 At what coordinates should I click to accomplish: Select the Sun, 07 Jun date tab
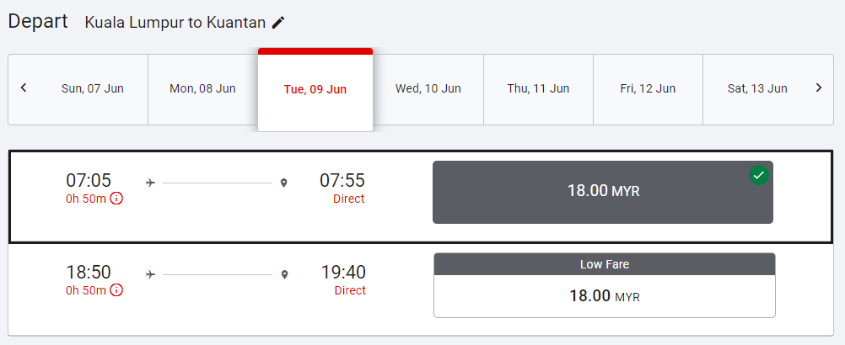[93, 88]
